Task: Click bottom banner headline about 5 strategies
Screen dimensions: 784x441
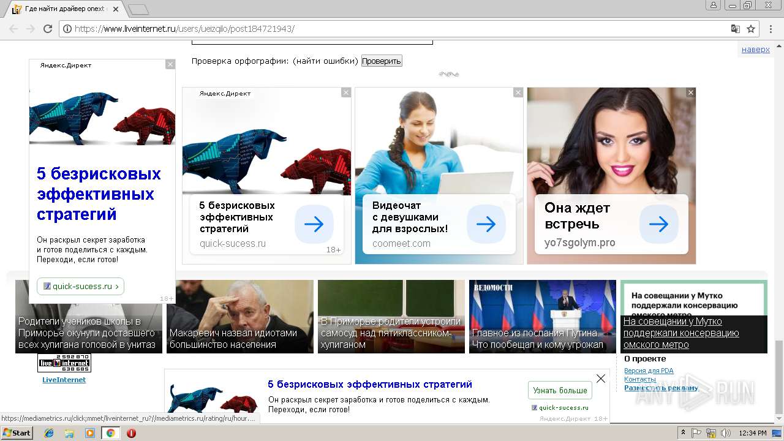Action: pos(370,385)
